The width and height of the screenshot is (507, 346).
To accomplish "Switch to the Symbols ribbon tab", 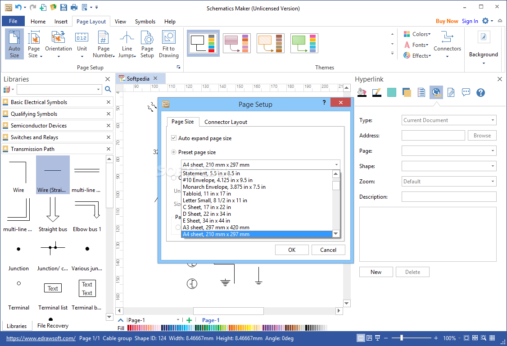I will pos(145,21).
